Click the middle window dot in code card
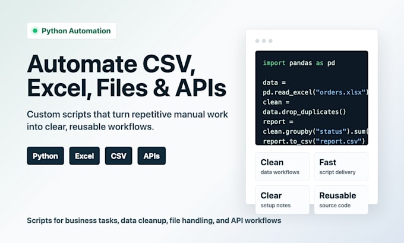The width and height of the screenshot is (404, 243). pyautogui.click(x=264, y=41)
